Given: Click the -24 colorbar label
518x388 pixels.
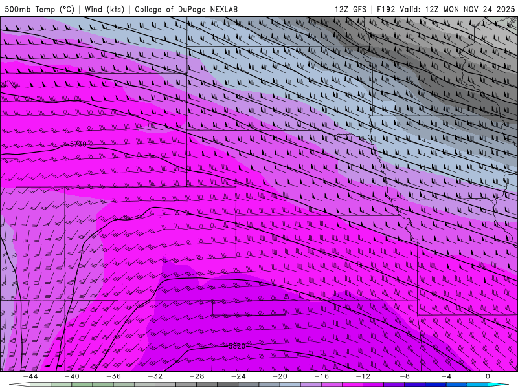Looking at the screenshot, I should click(x=238, y=376).
